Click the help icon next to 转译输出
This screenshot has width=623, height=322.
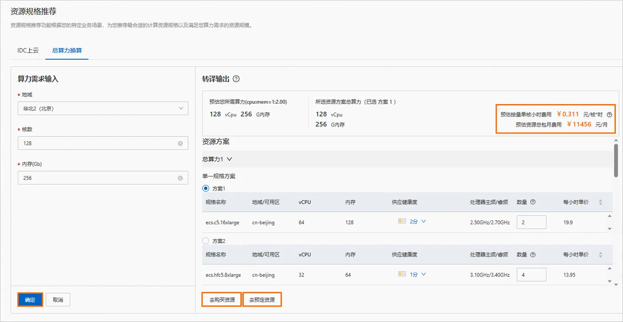tap(236, 79)
